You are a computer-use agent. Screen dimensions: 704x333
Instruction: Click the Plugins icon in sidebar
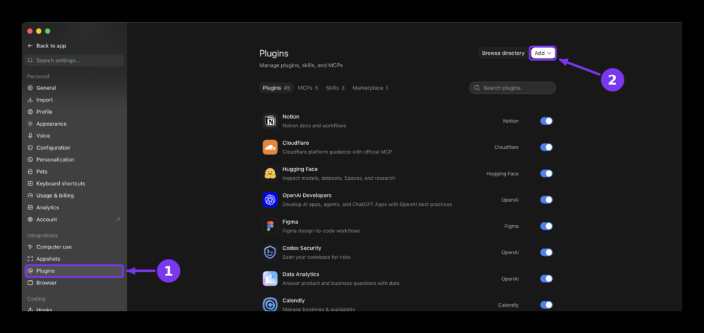coord(30,271)
